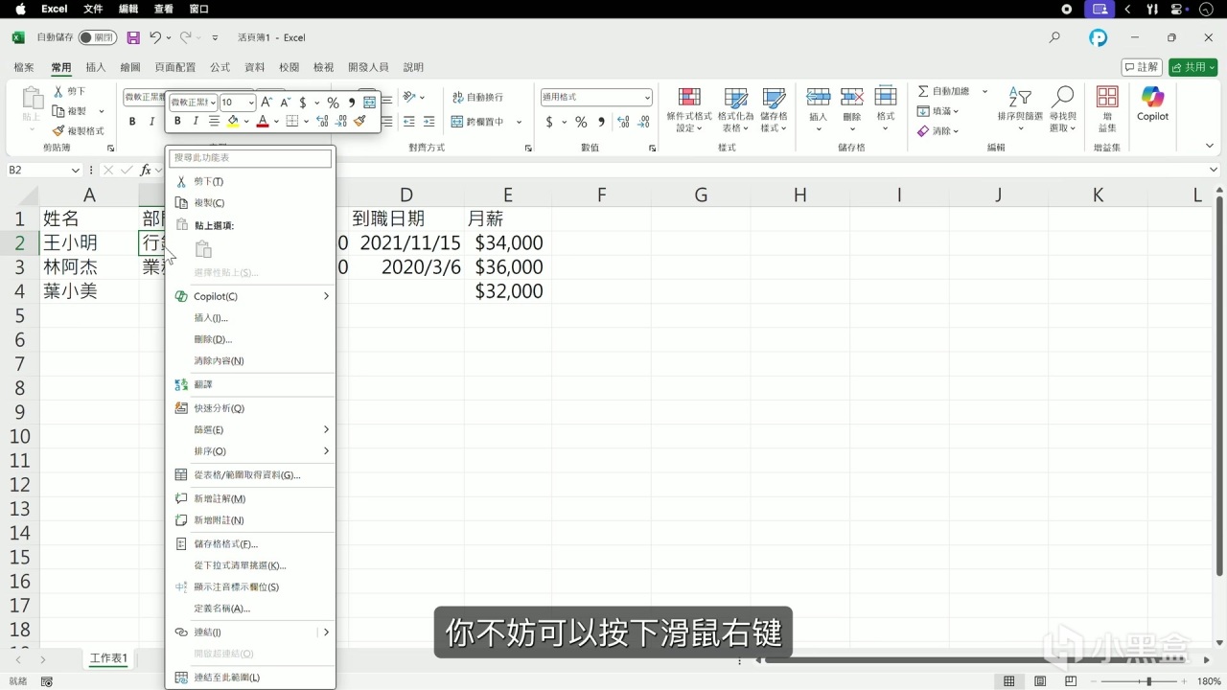Apply red font color from mini toolbar
Screen dimensions: 1227x690
tap(263, 121)
